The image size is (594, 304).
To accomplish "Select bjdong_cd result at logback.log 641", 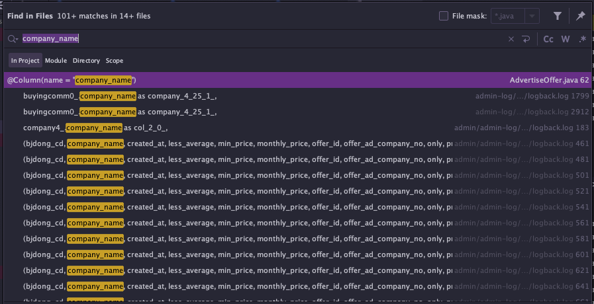I will click(x=297, y=287).
